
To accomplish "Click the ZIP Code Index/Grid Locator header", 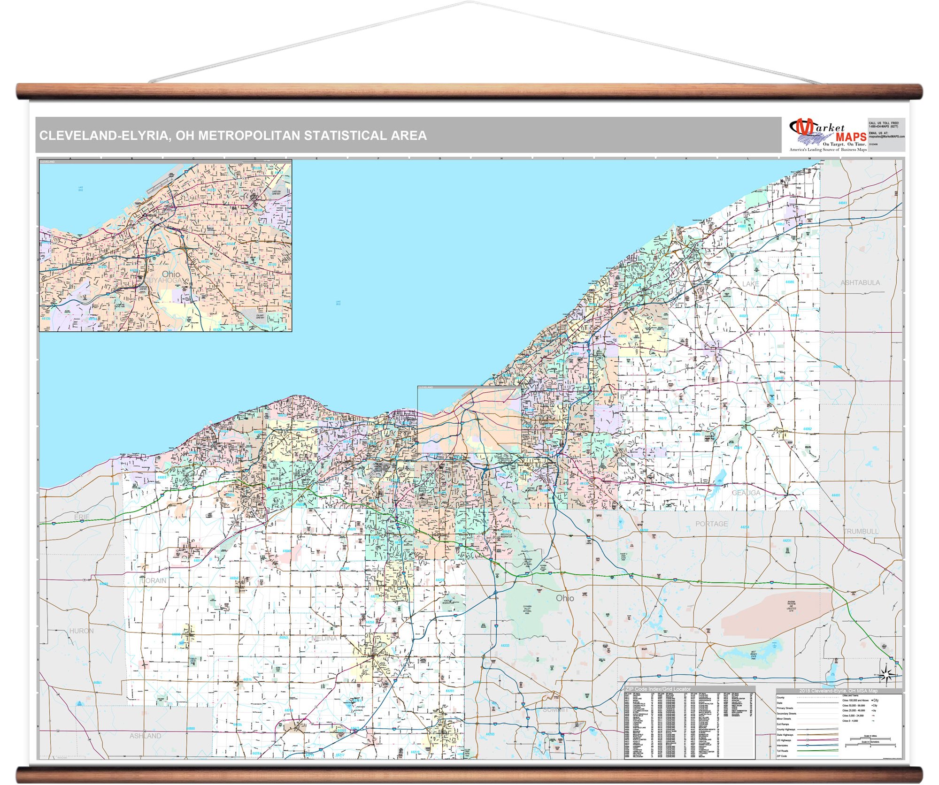I will [x=658, y=689].
